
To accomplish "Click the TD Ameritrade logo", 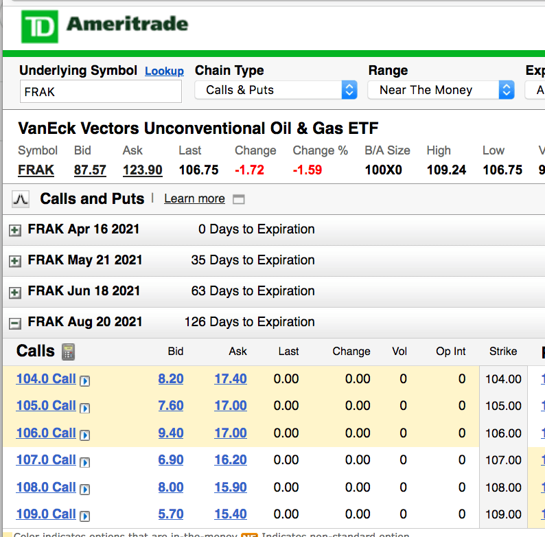I will click(x=104, y=26).
